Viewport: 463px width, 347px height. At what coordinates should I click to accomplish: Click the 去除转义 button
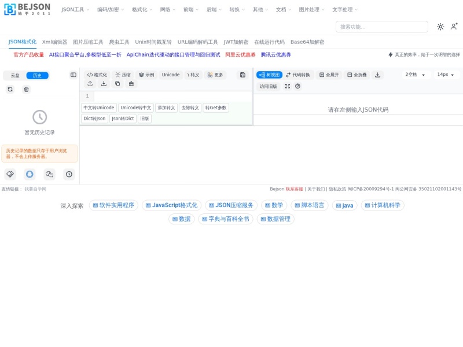point(190,108)
